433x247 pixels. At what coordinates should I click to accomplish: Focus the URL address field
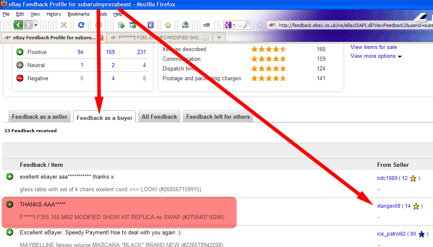pos(355,25)
